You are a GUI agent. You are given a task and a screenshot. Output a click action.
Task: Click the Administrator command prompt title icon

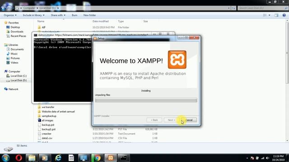click(x=36, y=35)
